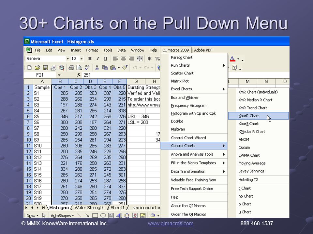Select the Arrow drawing tool
This screenshot has height=234, width=313.
(x=87, y=215)
